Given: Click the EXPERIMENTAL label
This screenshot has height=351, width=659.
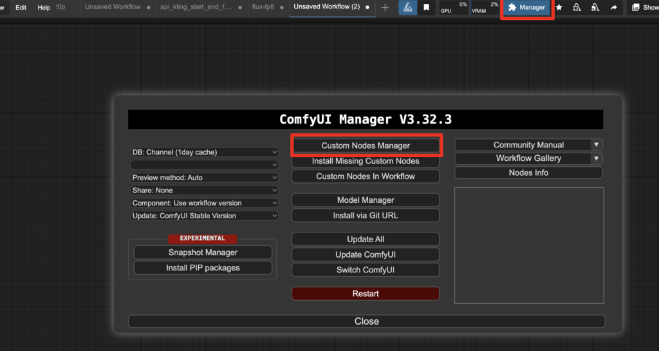Looking at the screenshot, I should point(203,238).
